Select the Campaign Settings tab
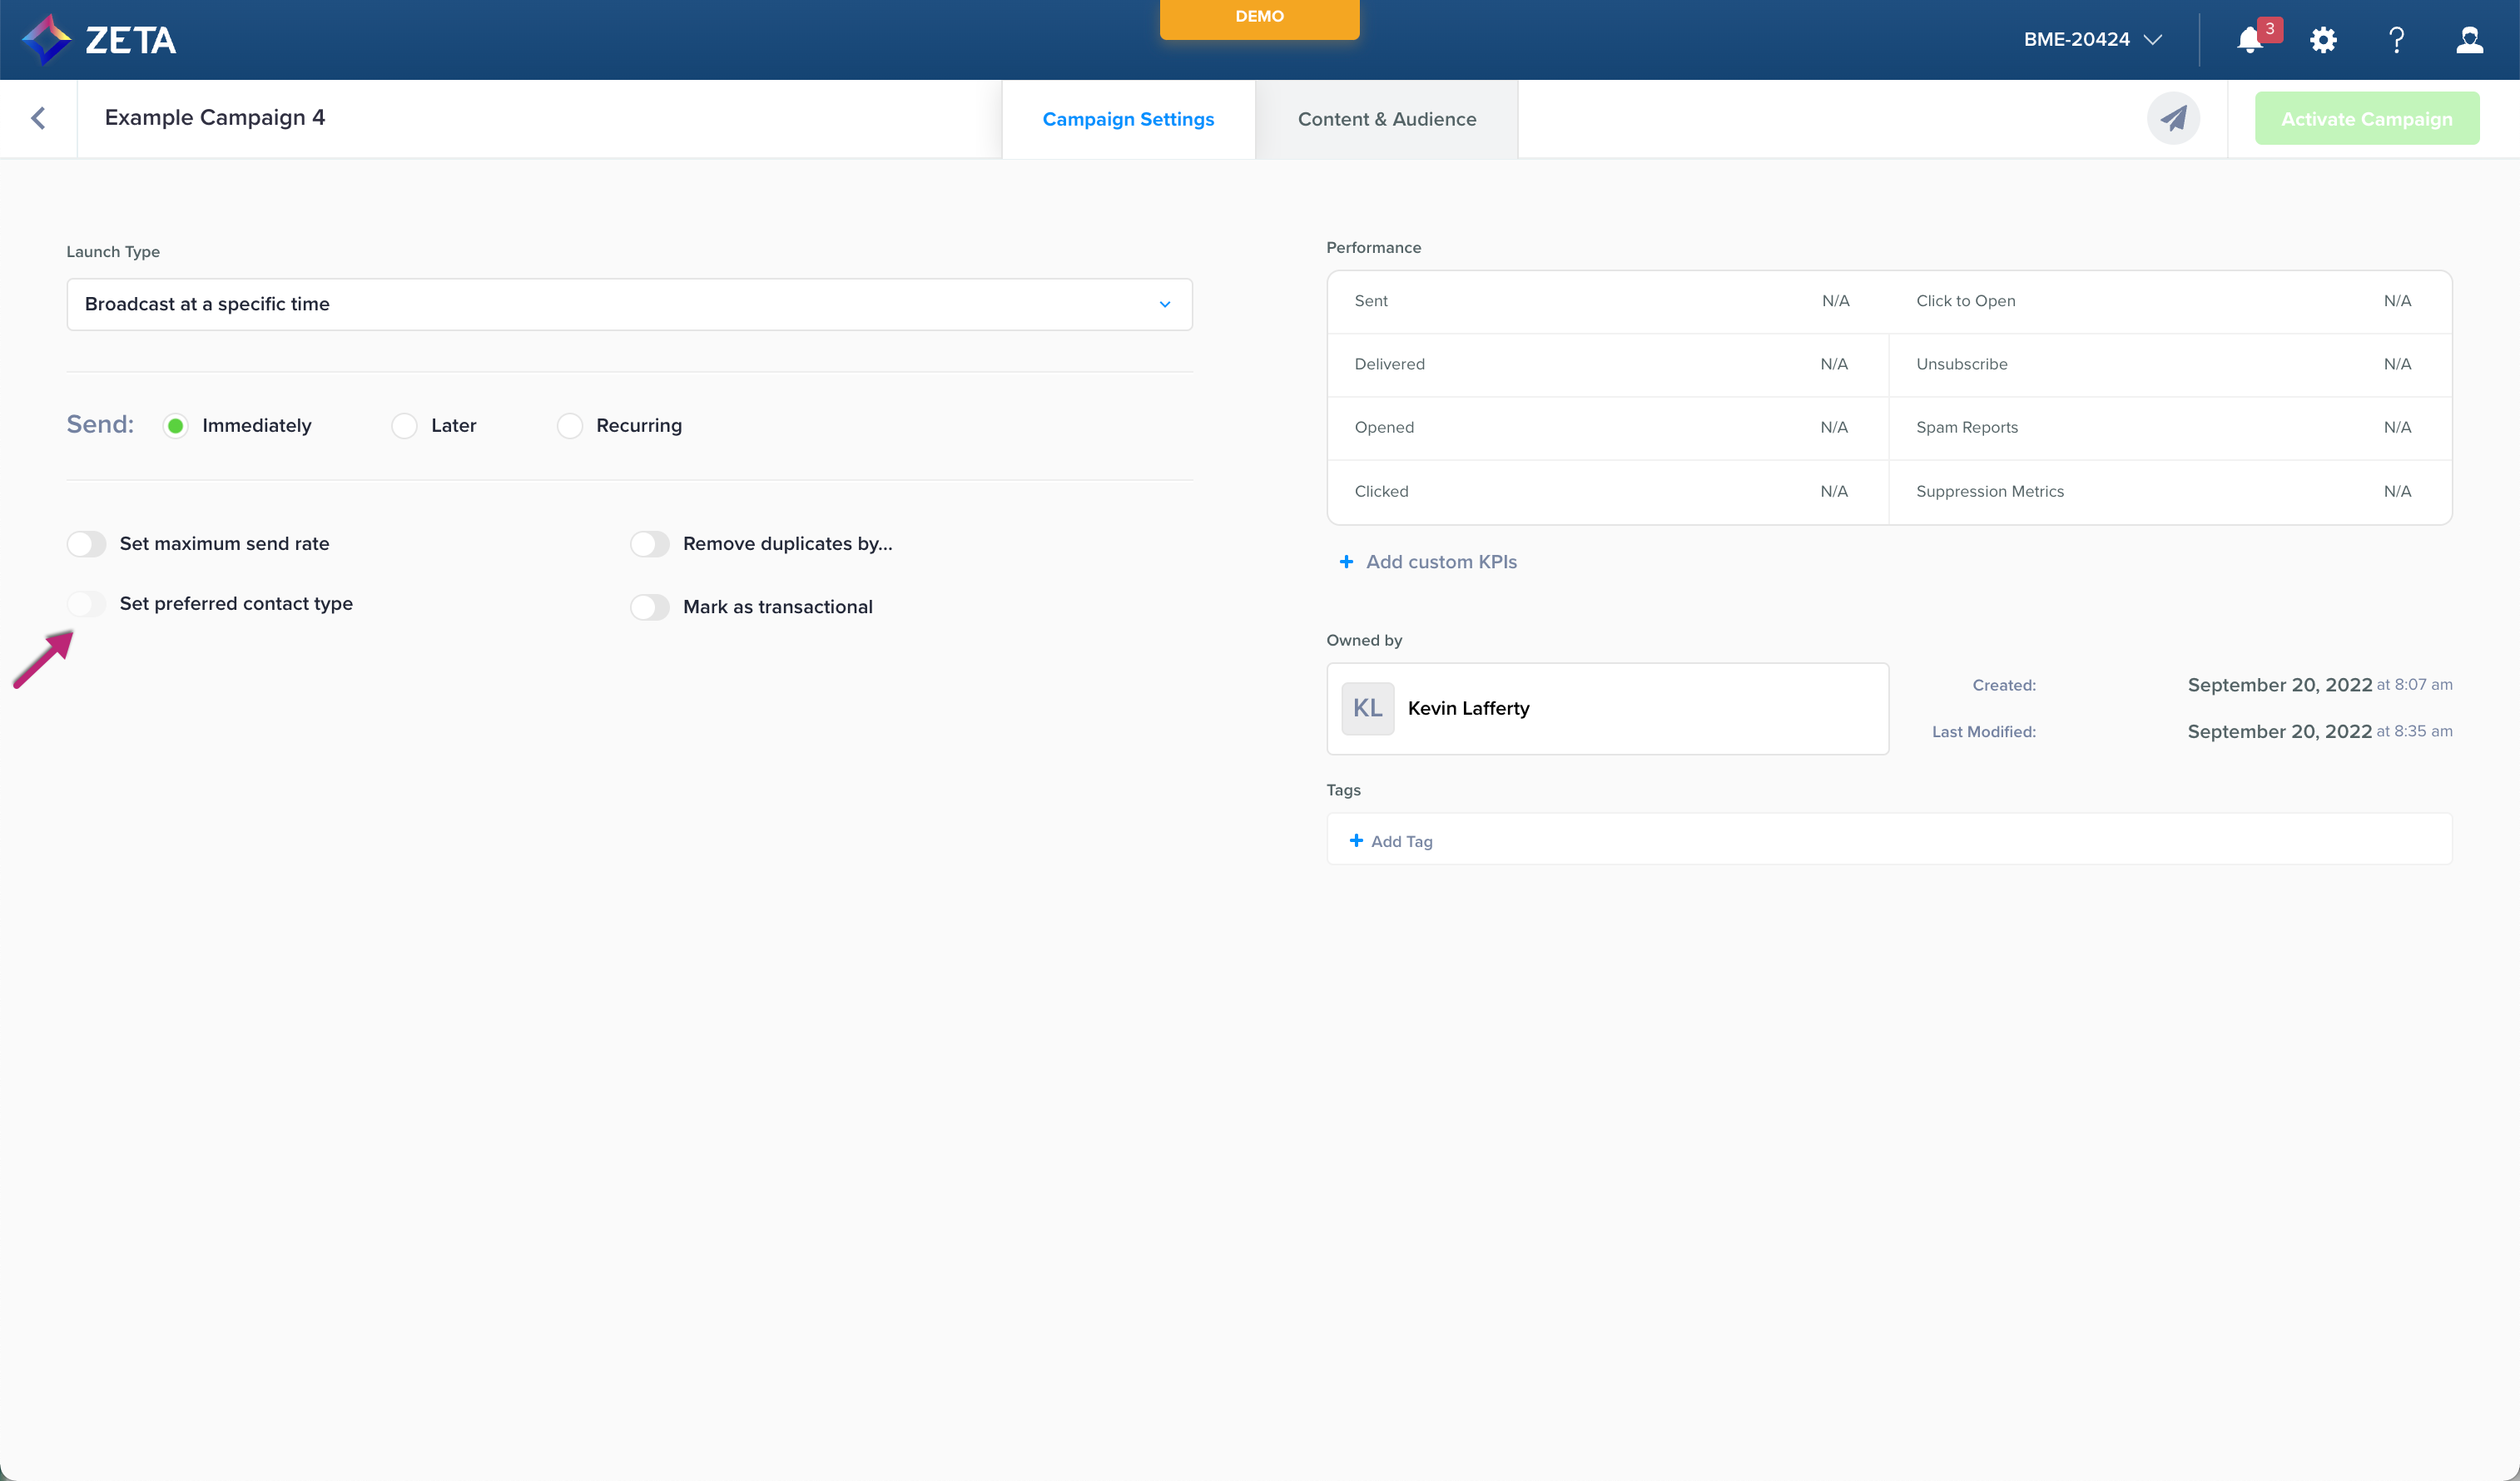 (1128, 119)
